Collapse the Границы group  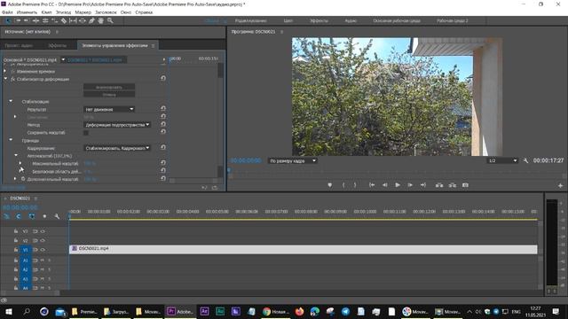point(11,140)
